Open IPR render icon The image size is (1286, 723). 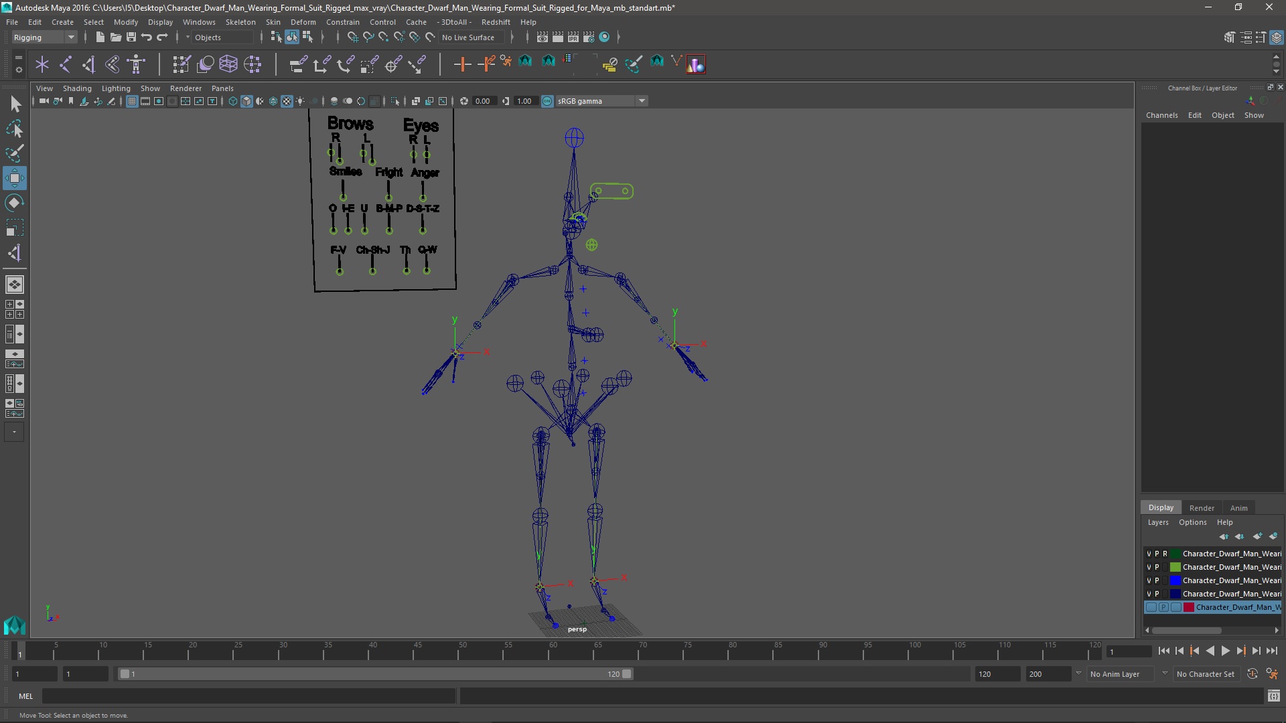[573, 37]
